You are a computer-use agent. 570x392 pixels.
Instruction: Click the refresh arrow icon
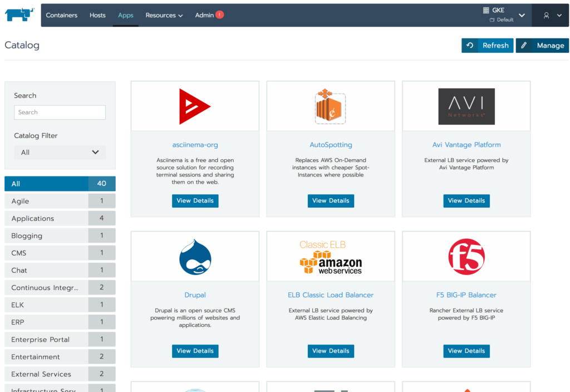coord(470,46)
